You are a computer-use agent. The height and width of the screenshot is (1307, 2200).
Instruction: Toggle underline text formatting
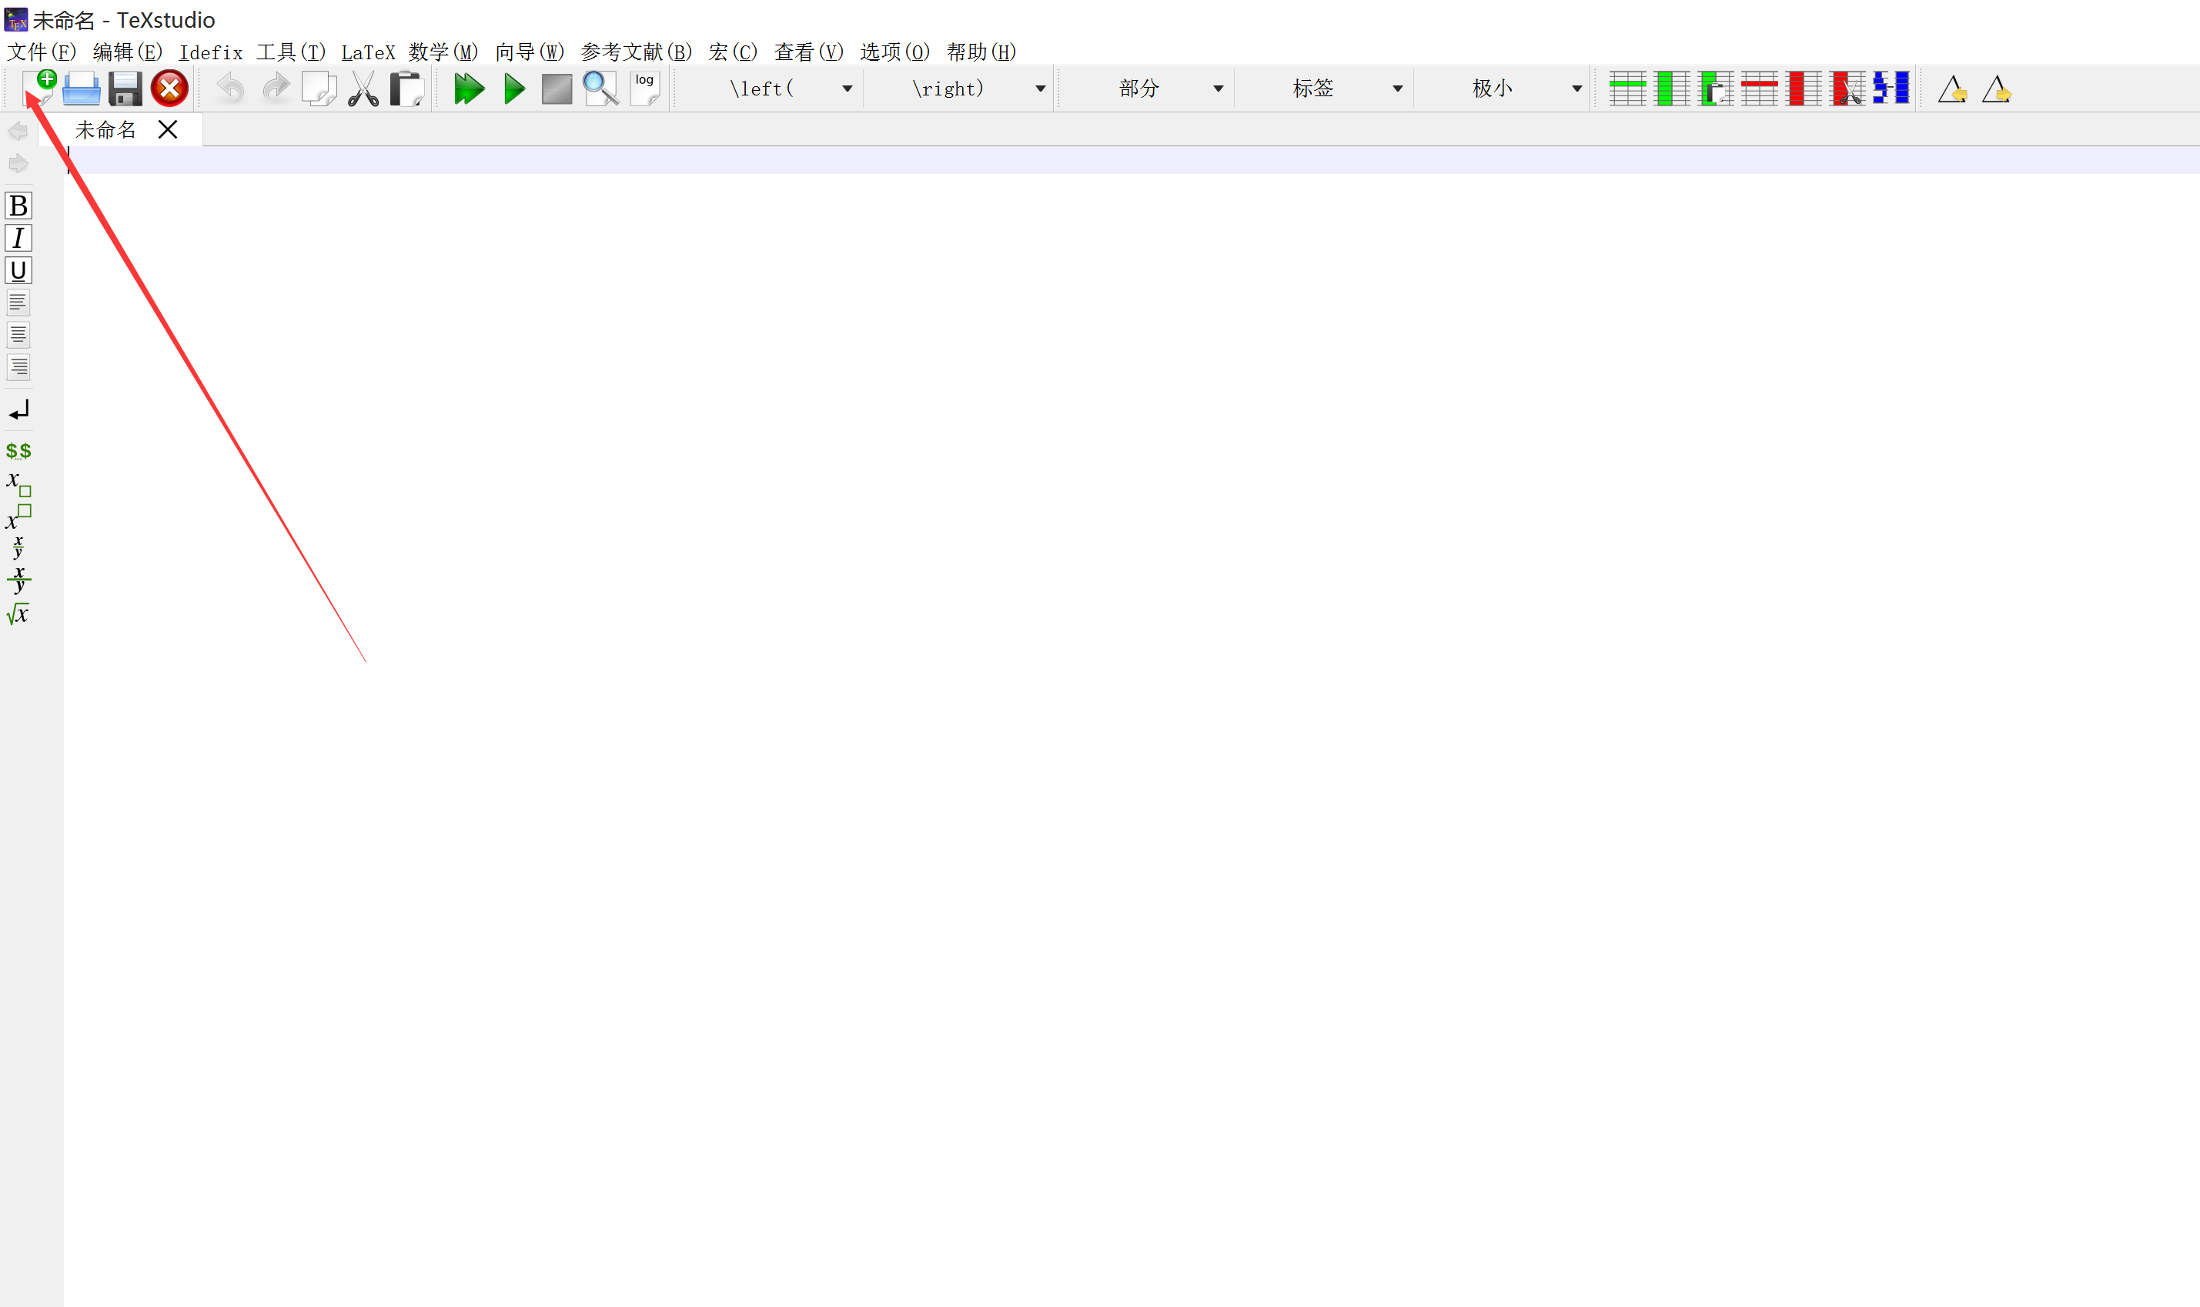pyautogui.click(x=18, y=270)
